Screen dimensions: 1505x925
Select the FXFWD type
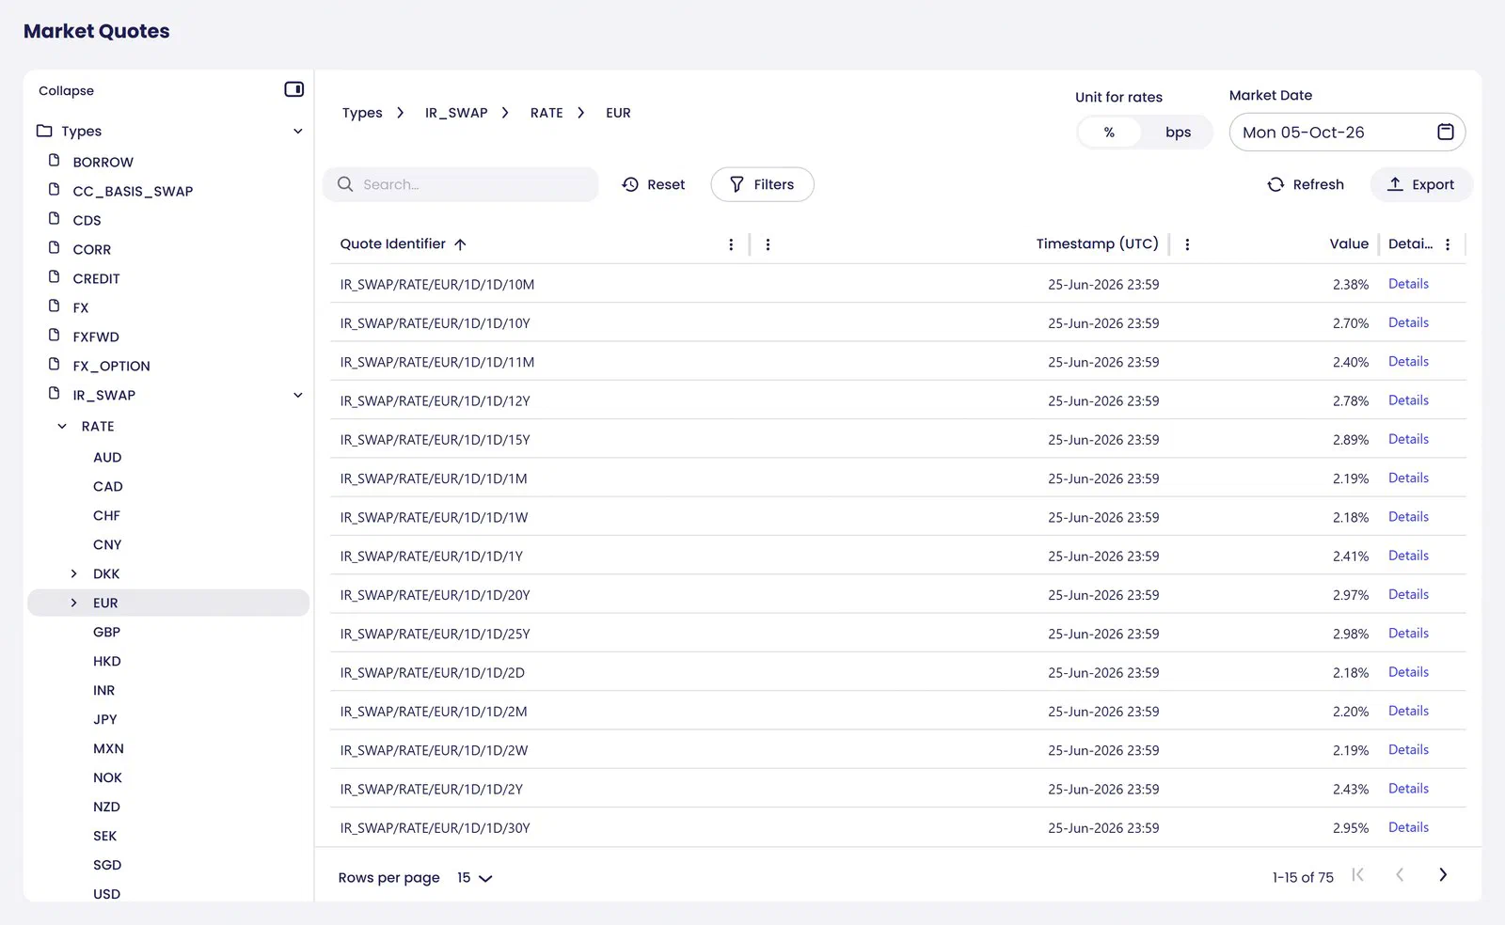point(96,337)
